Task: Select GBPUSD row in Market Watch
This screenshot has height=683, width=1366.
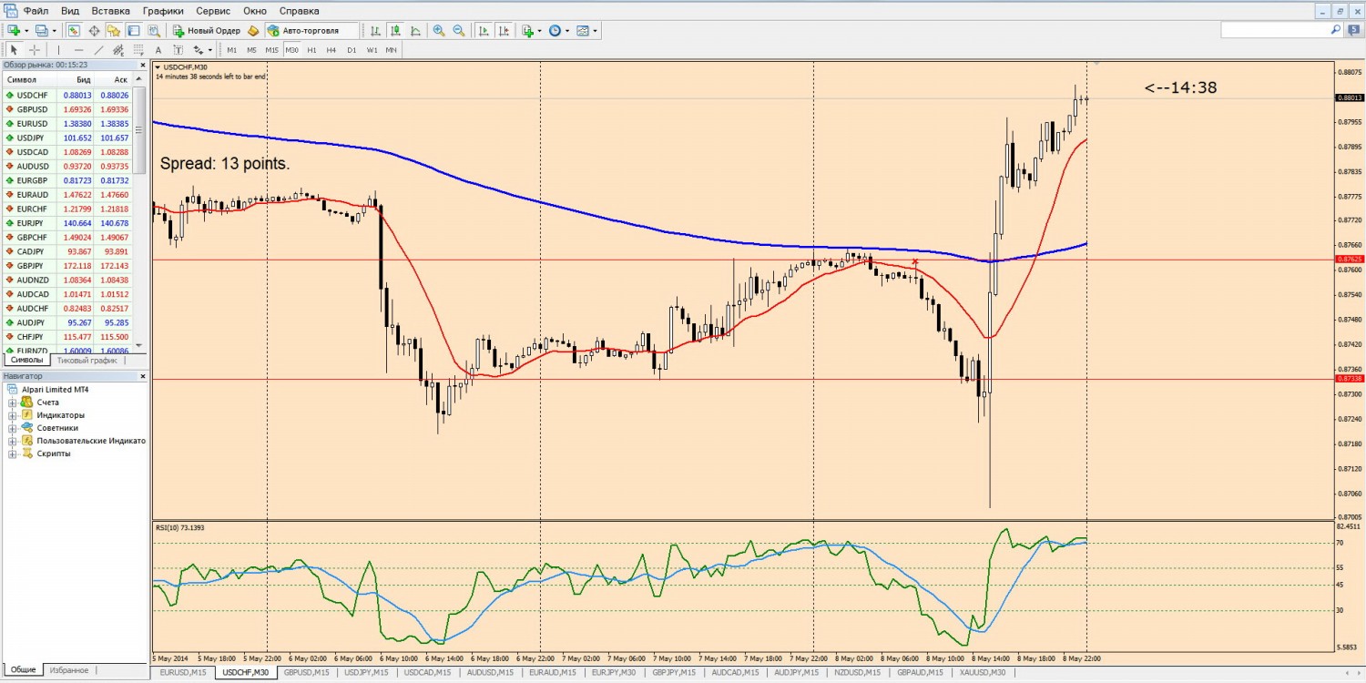Action: click(66, 109)
